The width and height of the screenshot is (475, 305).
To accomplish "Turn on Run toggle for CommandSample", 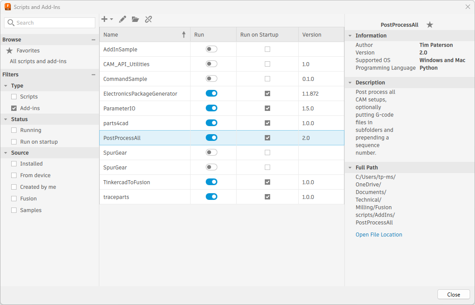I will pos(212,79).
